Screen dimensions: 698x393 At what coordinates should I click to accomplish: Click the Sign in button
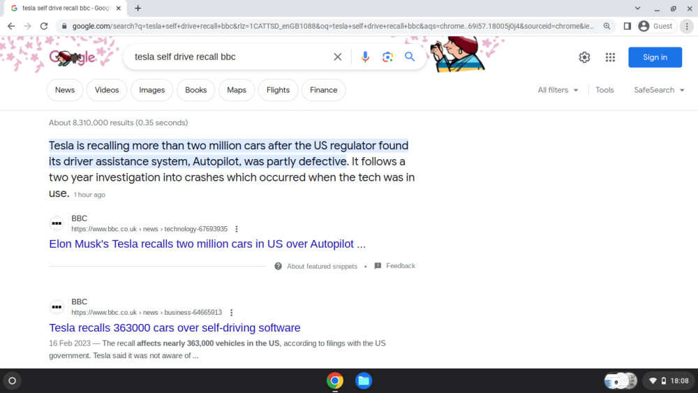tap(655, 57)
